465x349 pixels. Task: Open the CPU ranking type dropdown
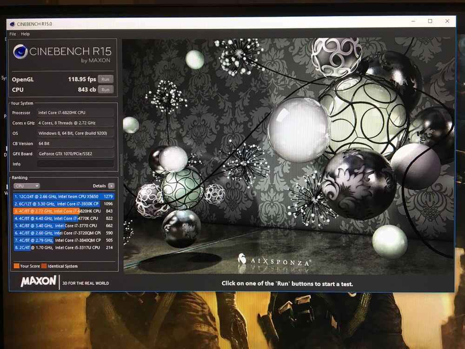tap(27, 186)
